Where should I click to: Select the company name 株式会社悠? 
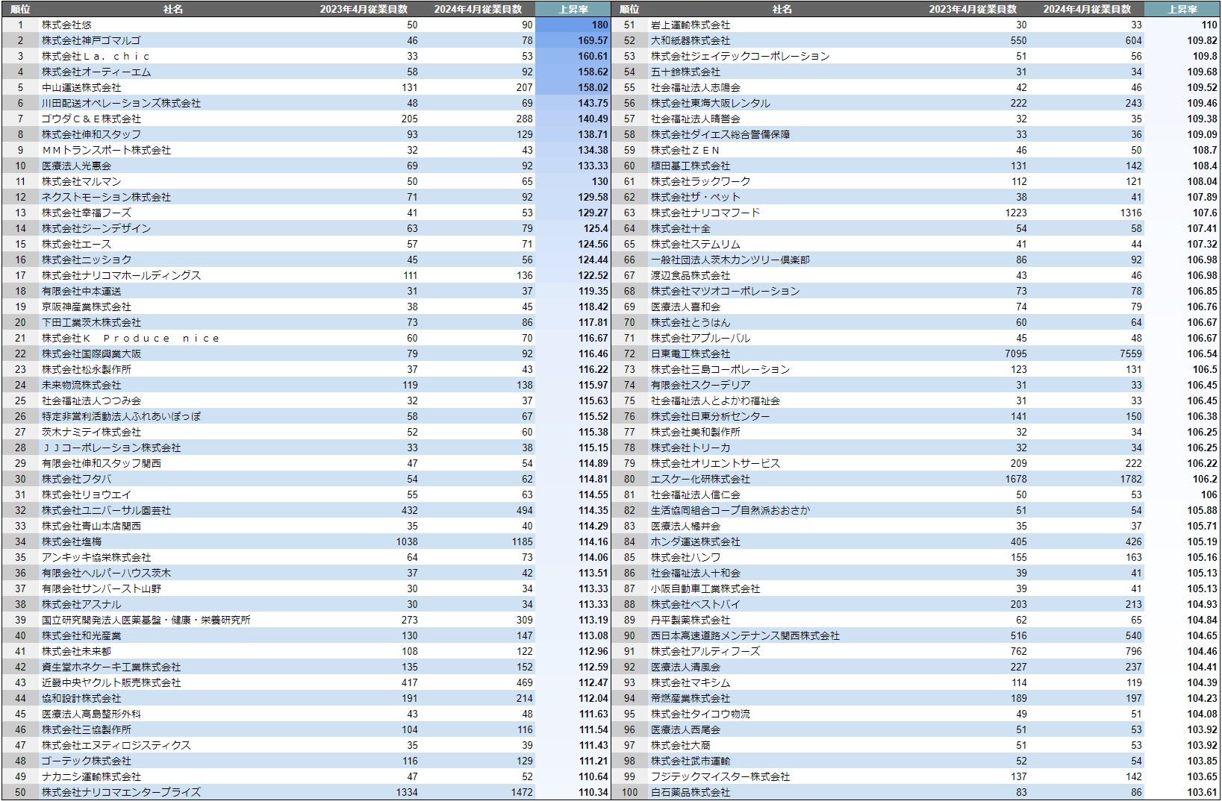66,25
